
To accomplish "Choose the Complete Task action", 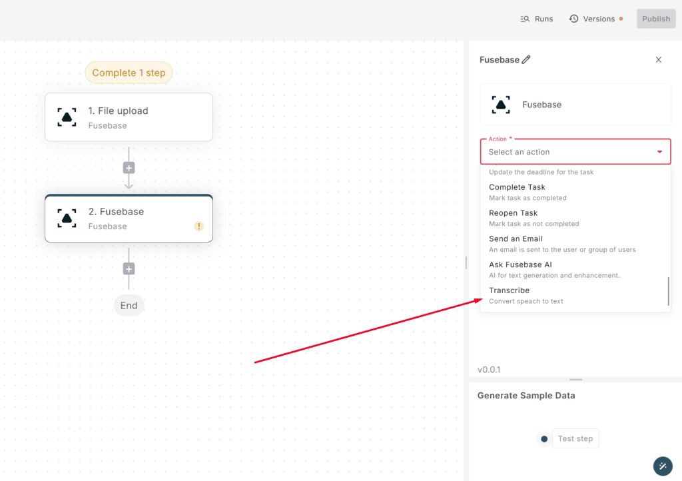I will 575,192.
